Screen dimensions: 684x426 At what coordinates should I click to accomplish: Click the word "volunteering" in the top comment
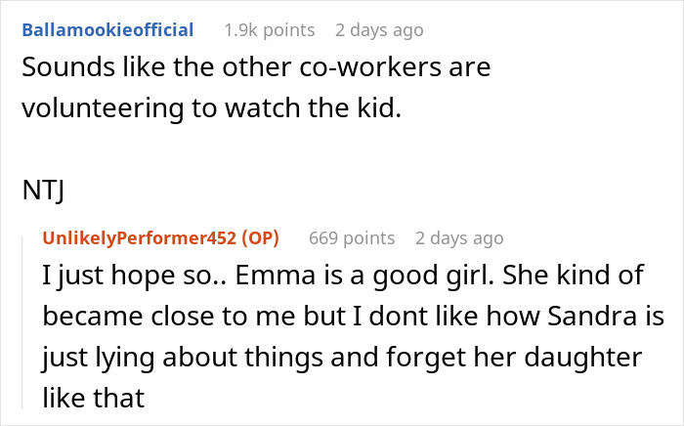pyautogui.click(x=97, y=109)
